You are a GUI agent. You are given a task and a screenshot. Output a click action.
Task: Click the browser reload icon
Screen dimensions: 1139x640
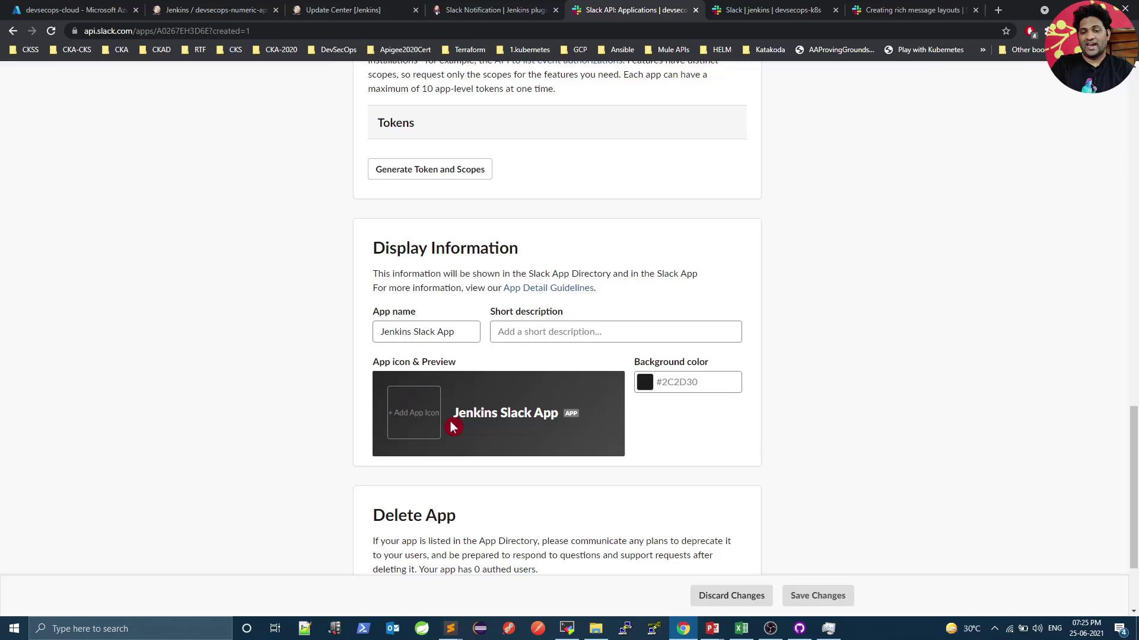tap(51, 31)
